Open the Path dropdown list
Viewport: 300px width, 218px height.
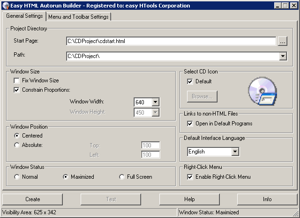pos(283,56)
